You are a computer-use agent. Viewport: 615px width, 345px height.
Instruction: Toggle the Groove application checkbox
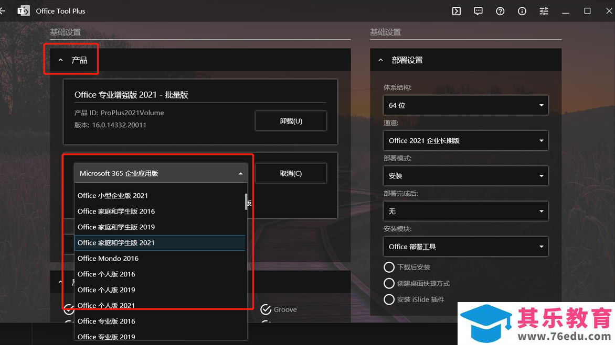(x=266, y=309)
